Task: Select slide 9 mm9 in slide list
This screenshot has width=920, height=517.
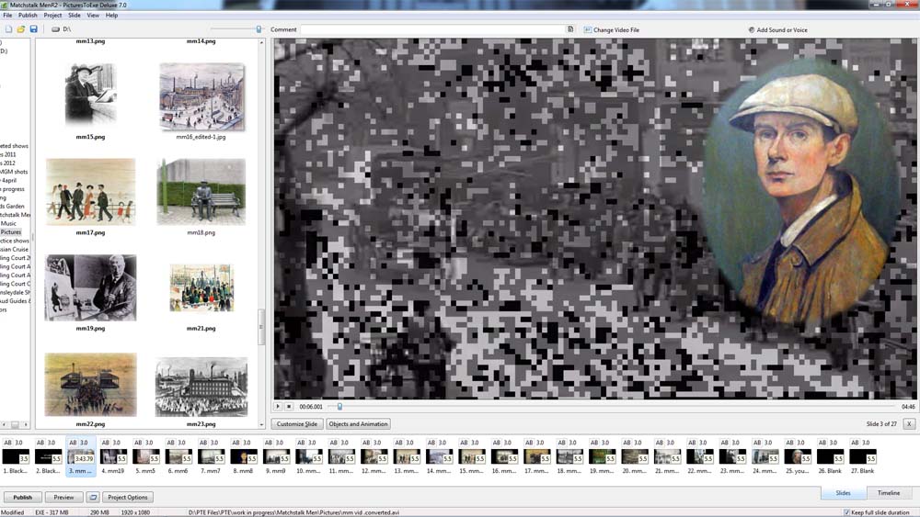Action: [276, 457]
